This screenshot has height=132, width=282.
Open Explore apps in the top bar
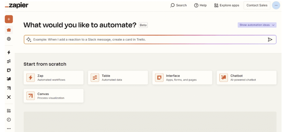click(x=227, y=5)
